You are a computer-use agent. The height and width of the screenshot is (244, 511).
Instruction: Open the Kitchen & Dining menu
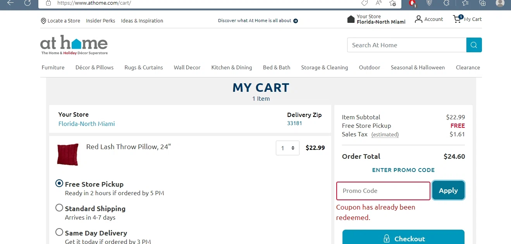coord(232,67)
